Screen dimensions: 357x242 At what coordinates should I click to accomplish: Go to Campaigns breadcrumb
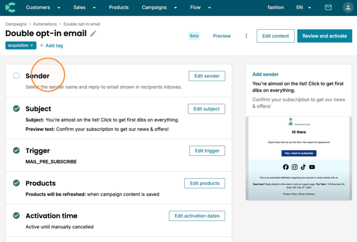(16, 24)
